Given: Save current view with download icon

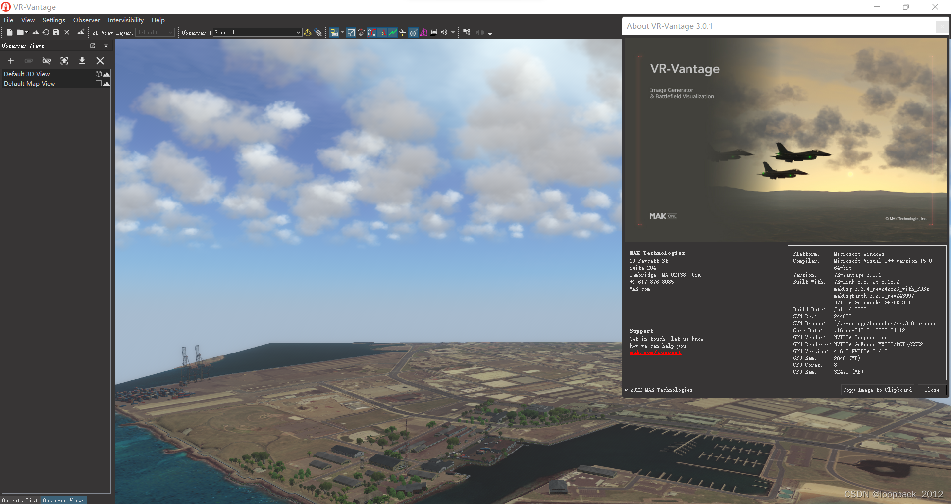Looking at the screenshot, I should coord(82,61).
